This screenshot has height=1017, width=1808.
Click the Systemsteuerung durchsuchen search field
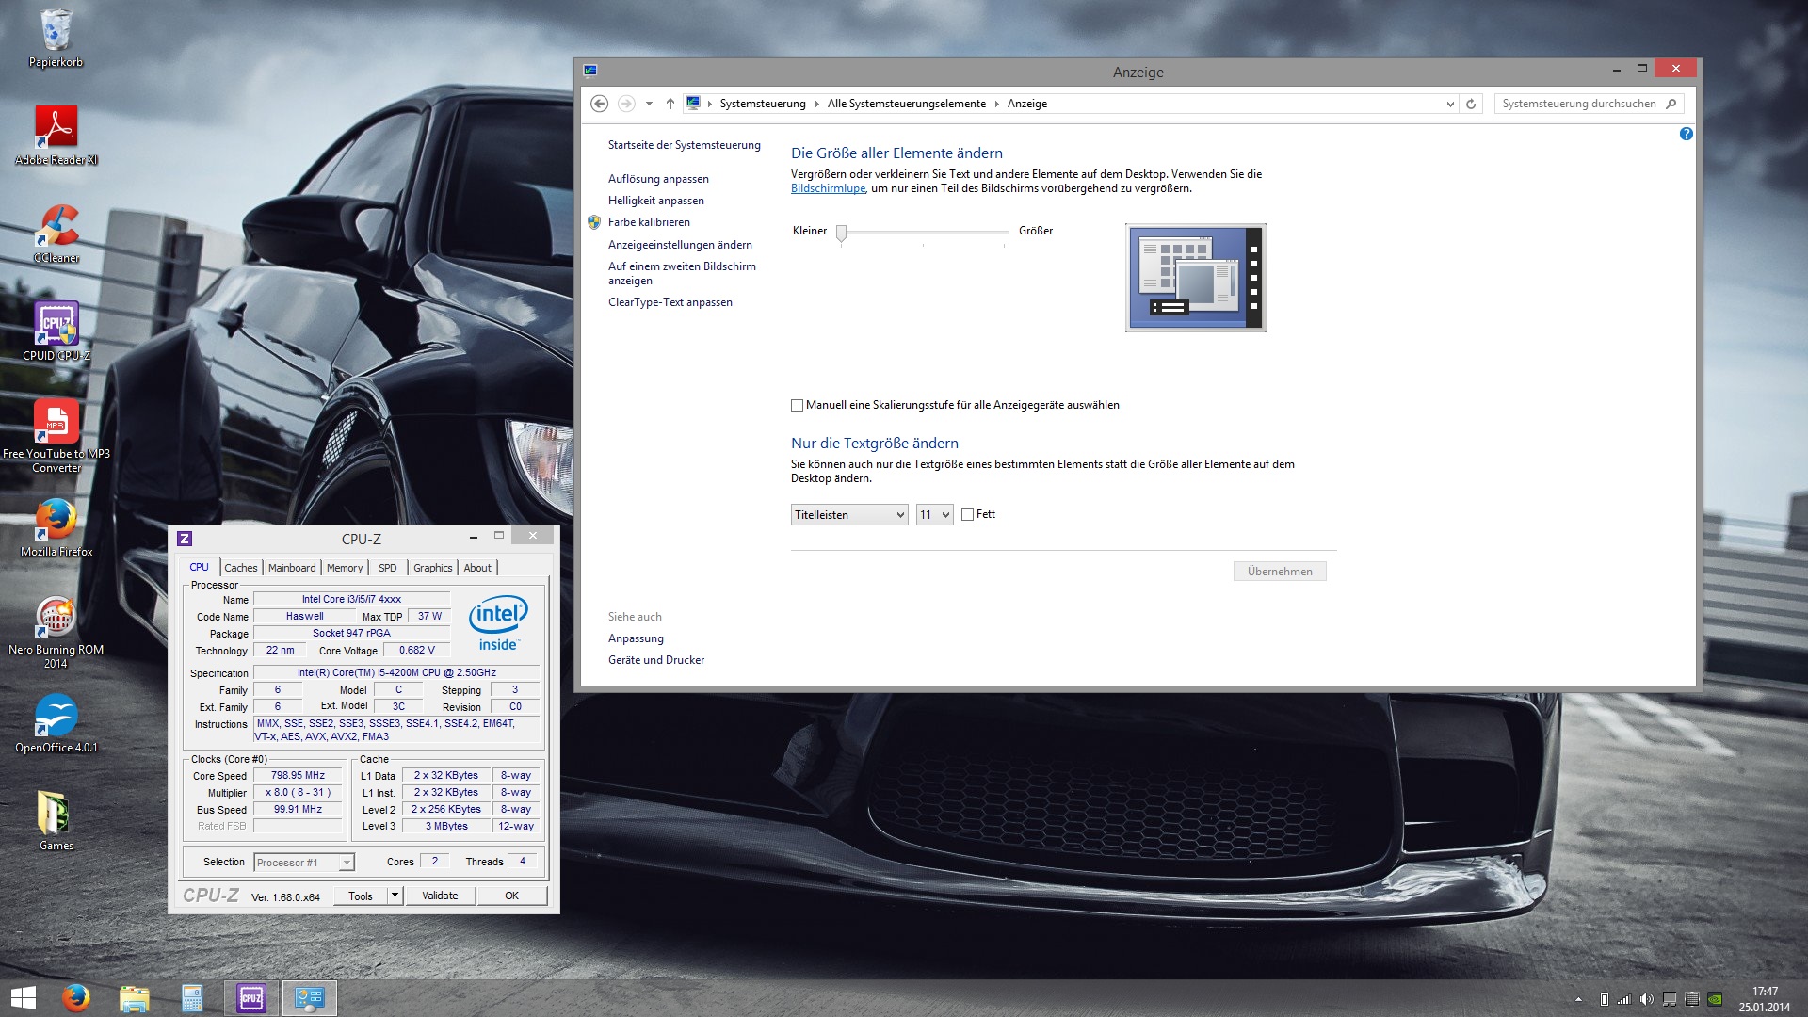(x=1579, y=104)
